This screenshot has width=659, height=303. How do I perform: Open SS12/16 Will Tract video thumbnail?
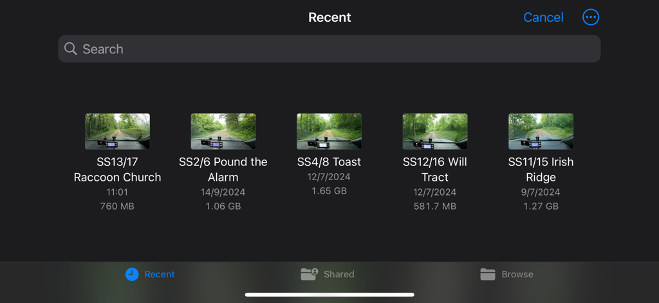click(435, 131)
